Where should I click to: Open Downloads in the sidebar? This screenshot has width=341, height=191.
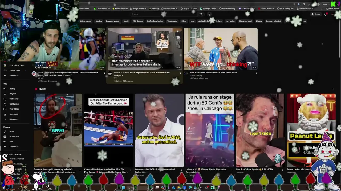click(14, 114)
